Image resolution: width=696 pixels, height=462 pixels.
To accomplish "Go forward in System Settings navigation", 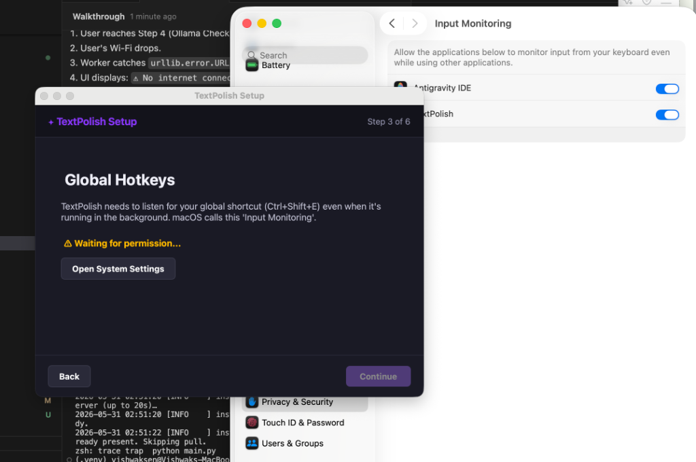I will 415,24.
